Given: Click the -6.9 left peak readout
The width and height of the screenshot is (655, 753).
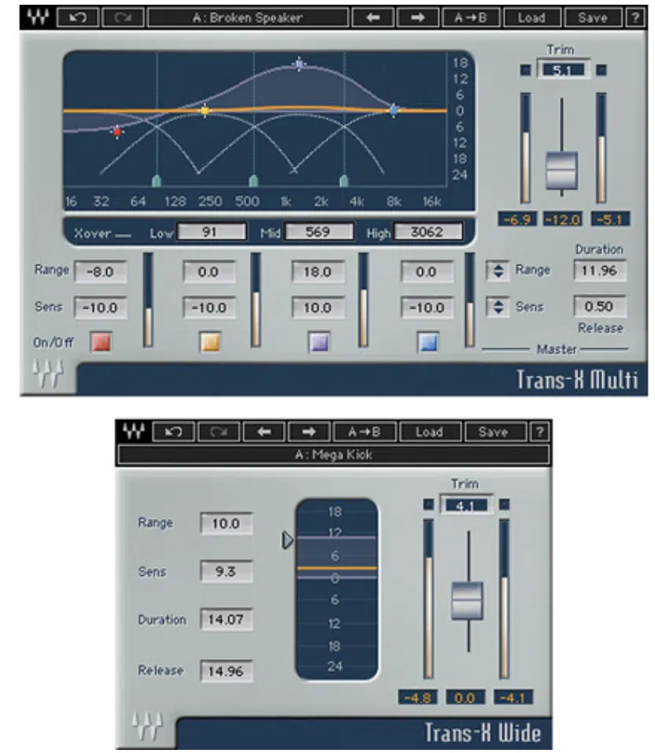Looking at the screenshot, I should pyautogui.click(x=516, y=220).
